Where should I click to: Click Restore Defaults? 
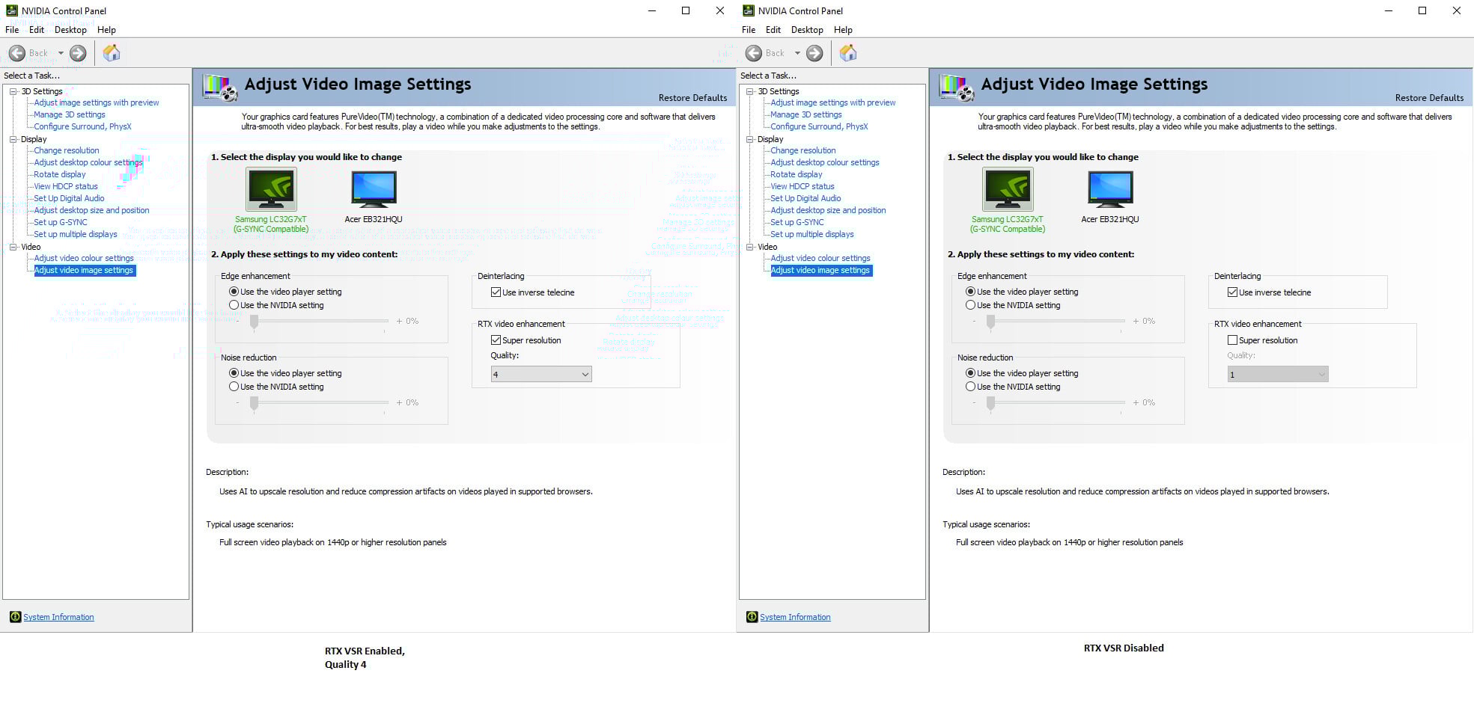692,97
